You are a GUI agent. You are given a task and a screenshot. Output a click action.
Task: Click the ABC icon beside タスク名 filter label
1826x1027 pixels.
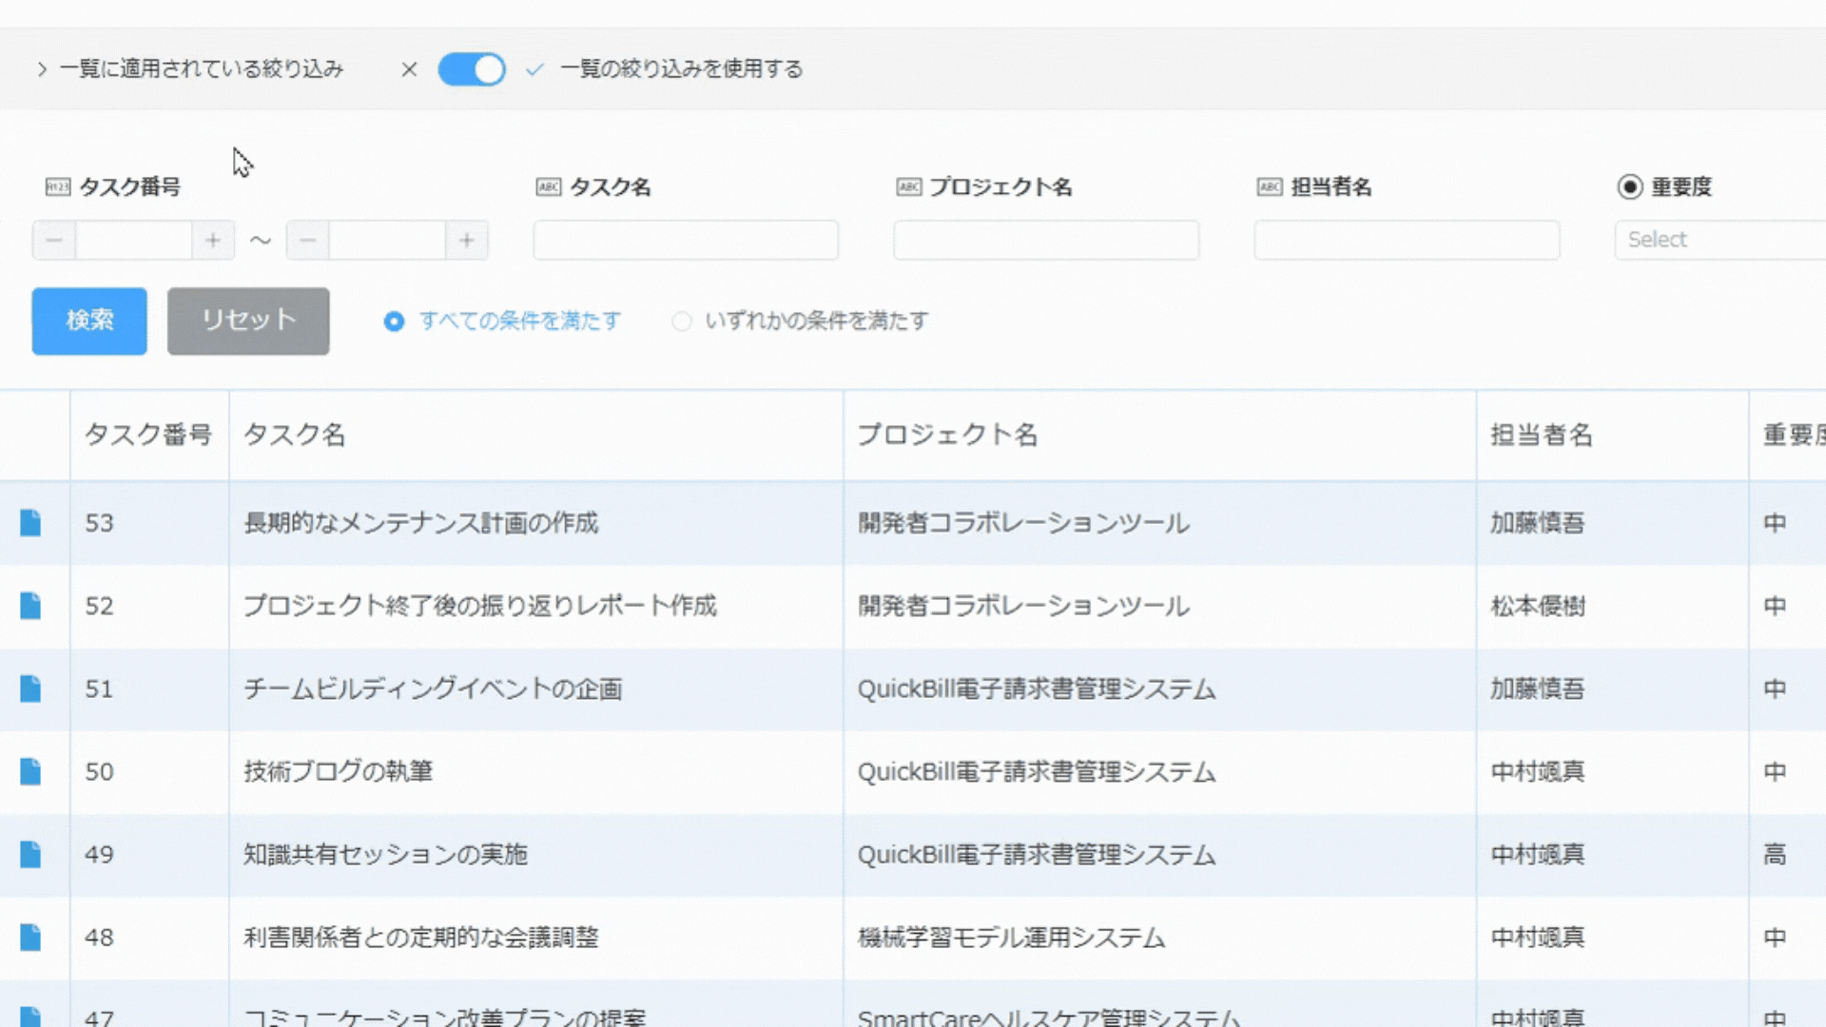point(549,187)
